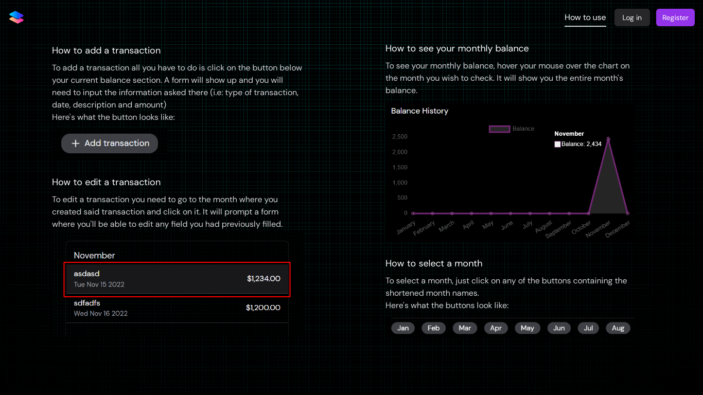Viewport: 703px width, 395px height.
Task: Click the November peak point on the chart
Action: pos(608,138)
